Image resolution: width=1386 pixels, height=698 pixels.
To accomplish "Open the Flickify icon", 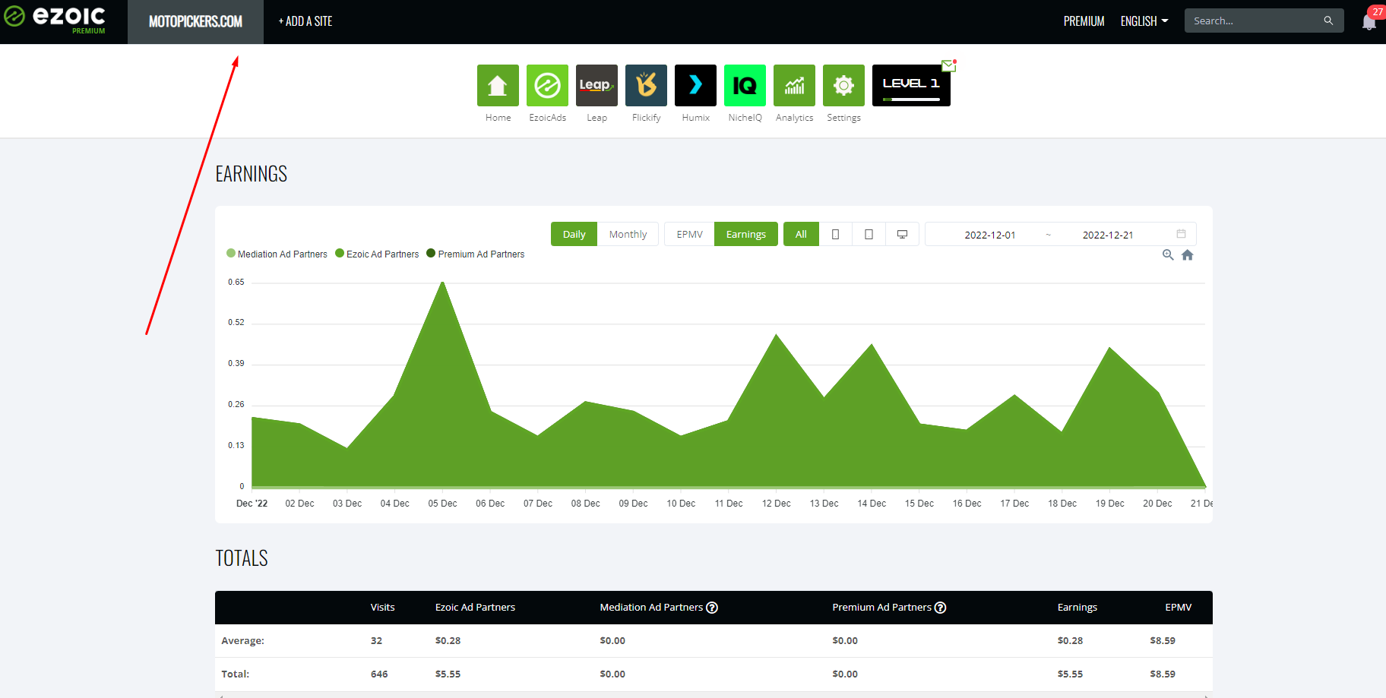I will click(646, 85).
